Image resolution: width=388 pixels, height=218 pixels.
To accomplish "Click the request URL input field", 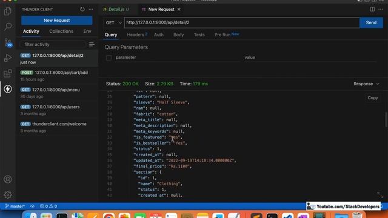I will pyautogui.click(x=242, y=22).
